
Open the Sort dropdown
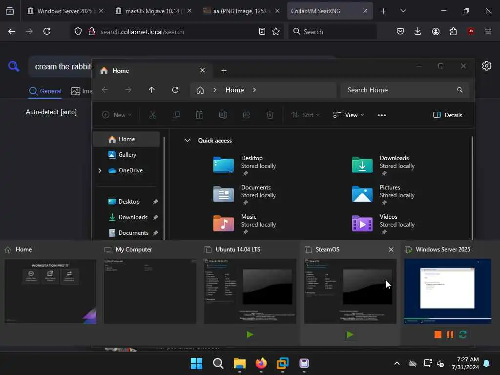point(305,115)
